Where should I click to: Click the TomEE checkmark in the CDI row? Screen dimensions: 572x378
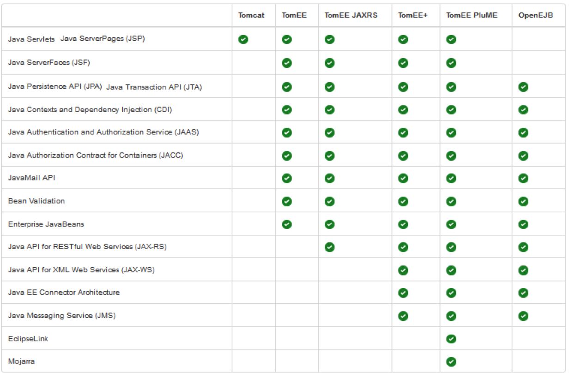point(287,110)
